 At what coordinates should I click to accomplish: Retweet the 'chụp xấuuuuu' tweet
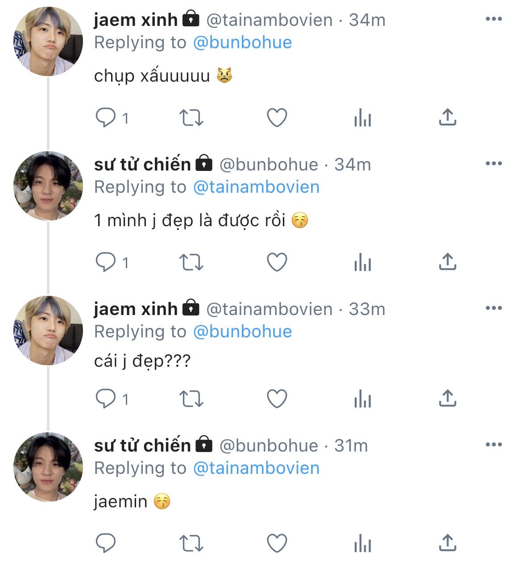pos(191,118)
